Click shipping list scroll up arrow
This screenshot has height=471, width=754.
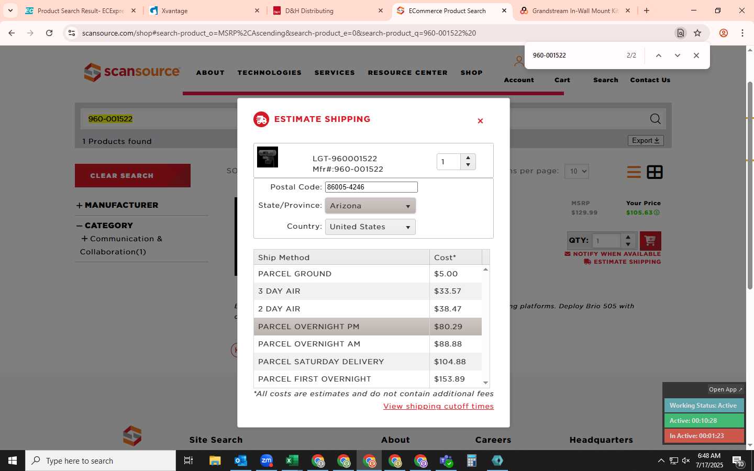point(485,269)
